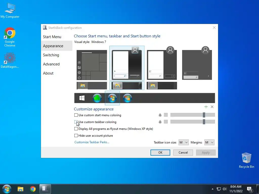Click the start menu coloring opacity slider

pyautogui.click(x=192, y=115)
